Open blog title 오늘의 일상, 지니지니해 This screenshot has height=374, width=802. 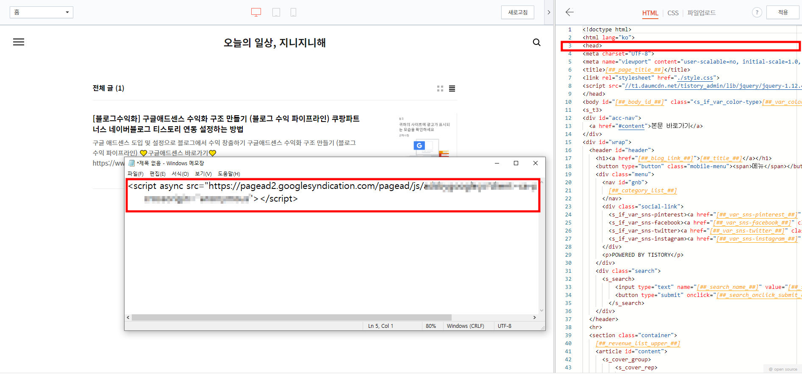click(x=275, y=43)
